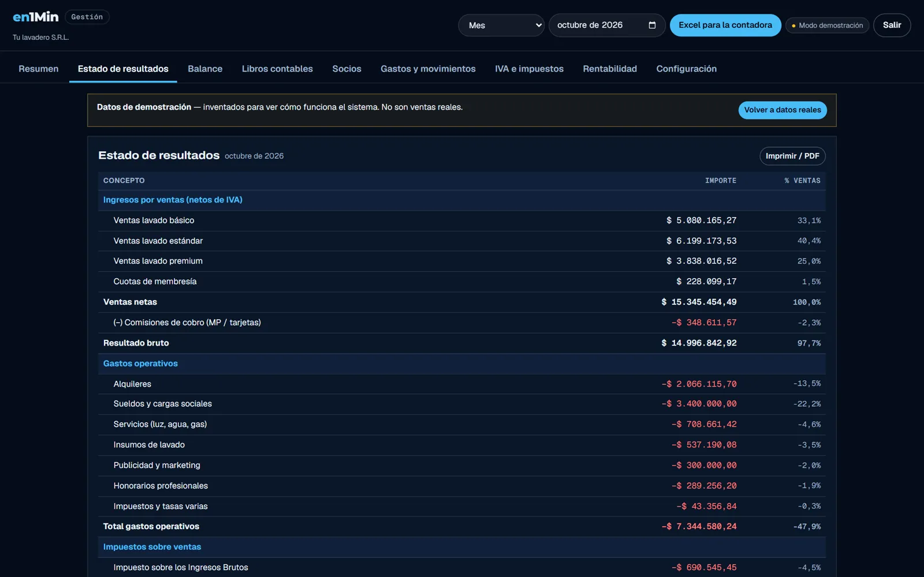Screen dimensions: 924x577
Task: Click Volver a datos reales button
Action: pyautogui.click(x=783, y=110)
